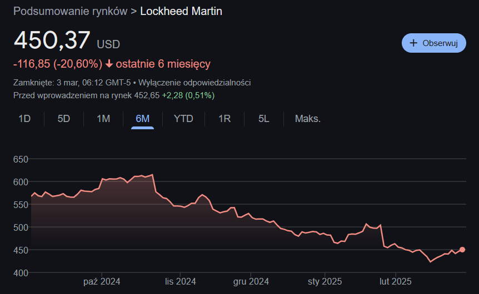This screenshot has height=294, width=479.
Task: Open the Wyłączenie odpowiedzialności disclaimer link
Action: point(194,83)
